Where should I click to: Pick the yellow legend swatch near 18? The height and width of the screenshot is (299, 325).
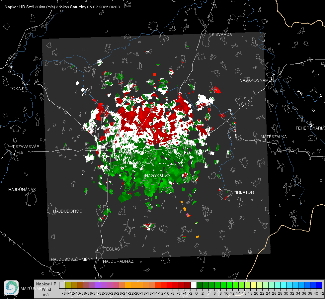(x=254, y=285)
